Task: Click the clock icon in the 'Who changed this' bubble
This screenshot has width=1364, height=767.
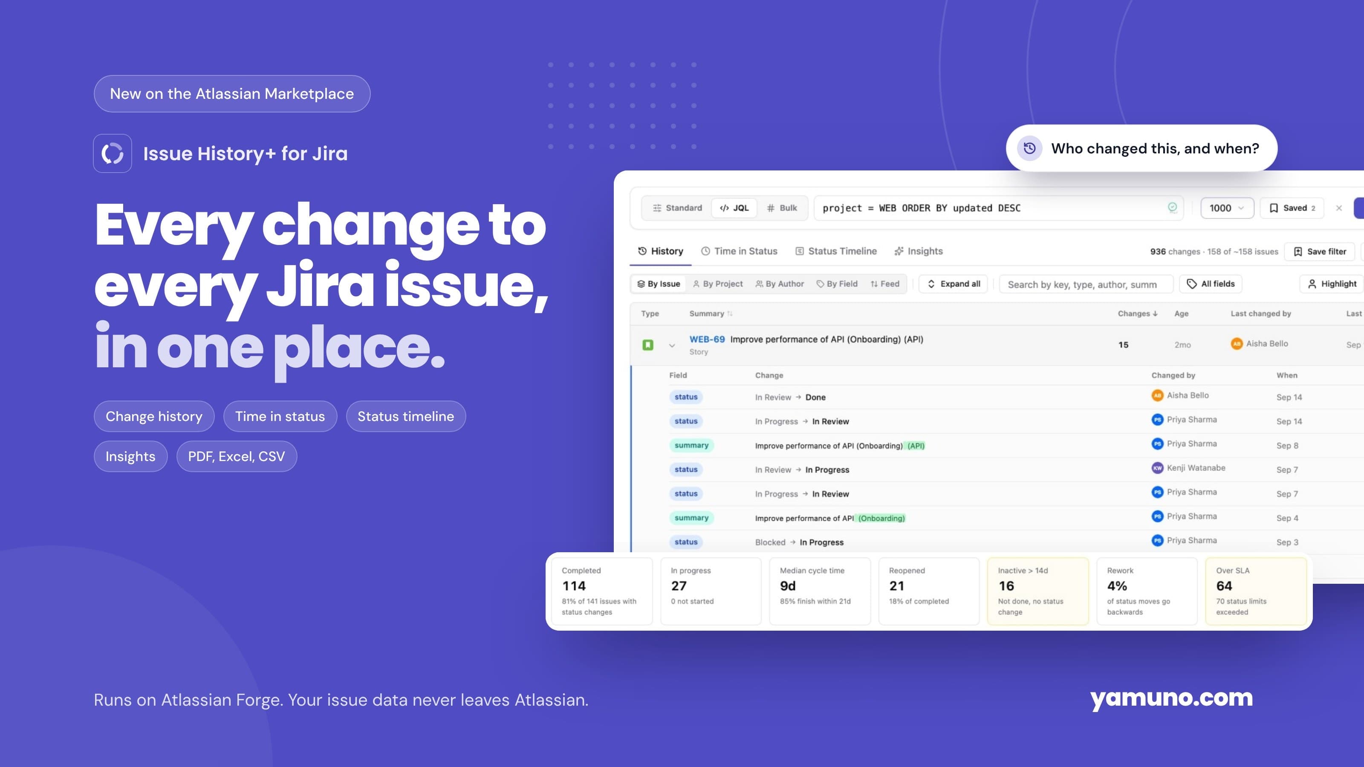Action: [1029, 148]
